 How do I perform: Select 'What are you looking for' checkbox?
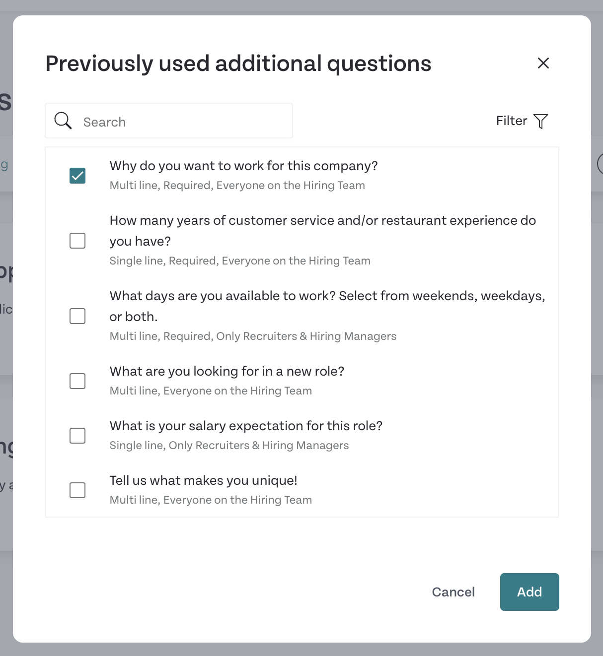point(77,381)
